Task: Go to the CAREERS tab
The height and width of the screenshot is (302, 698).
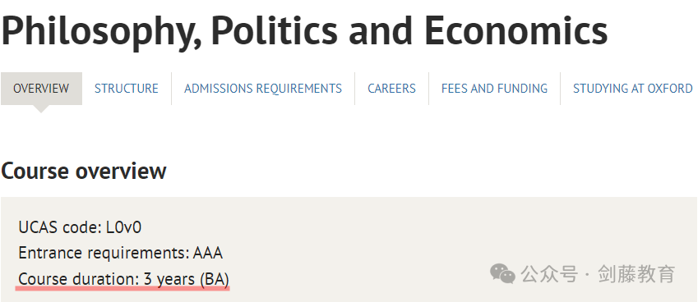Action: coord(391,89)
